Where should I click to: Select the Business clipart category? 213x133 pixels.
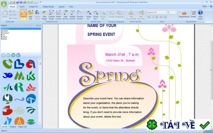[x=21, y=33]
